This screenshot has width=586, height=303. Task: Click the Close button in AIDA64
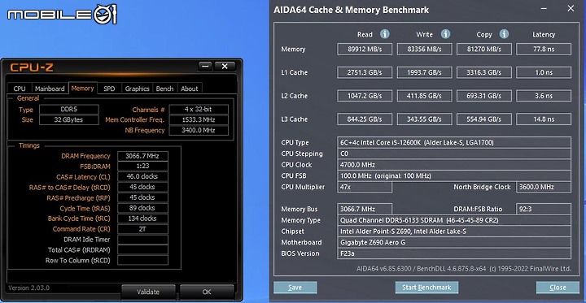558,288
